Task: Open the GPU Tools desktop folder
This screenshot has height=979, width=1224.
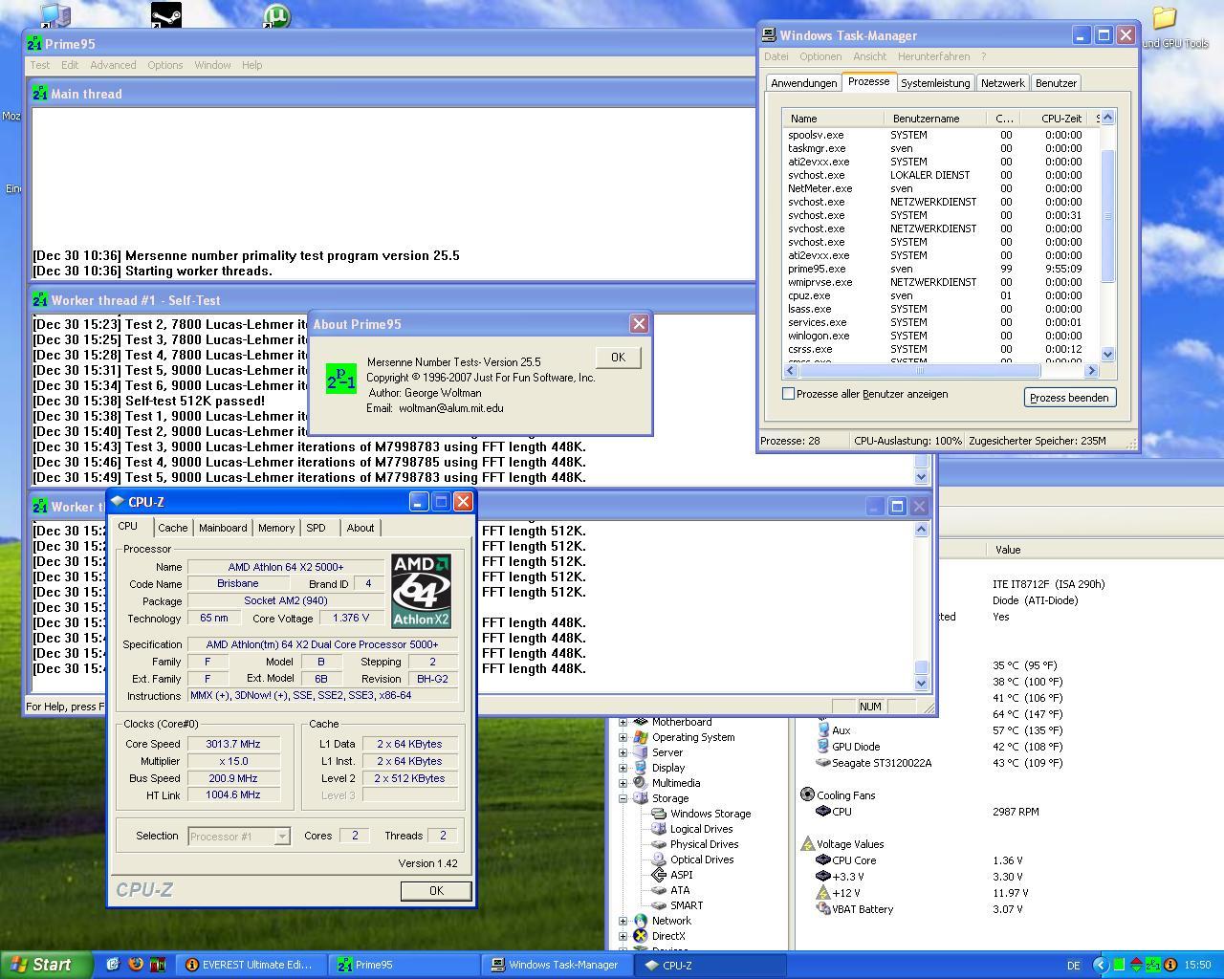Action: pyautogui.click(x=1164, y=18)
